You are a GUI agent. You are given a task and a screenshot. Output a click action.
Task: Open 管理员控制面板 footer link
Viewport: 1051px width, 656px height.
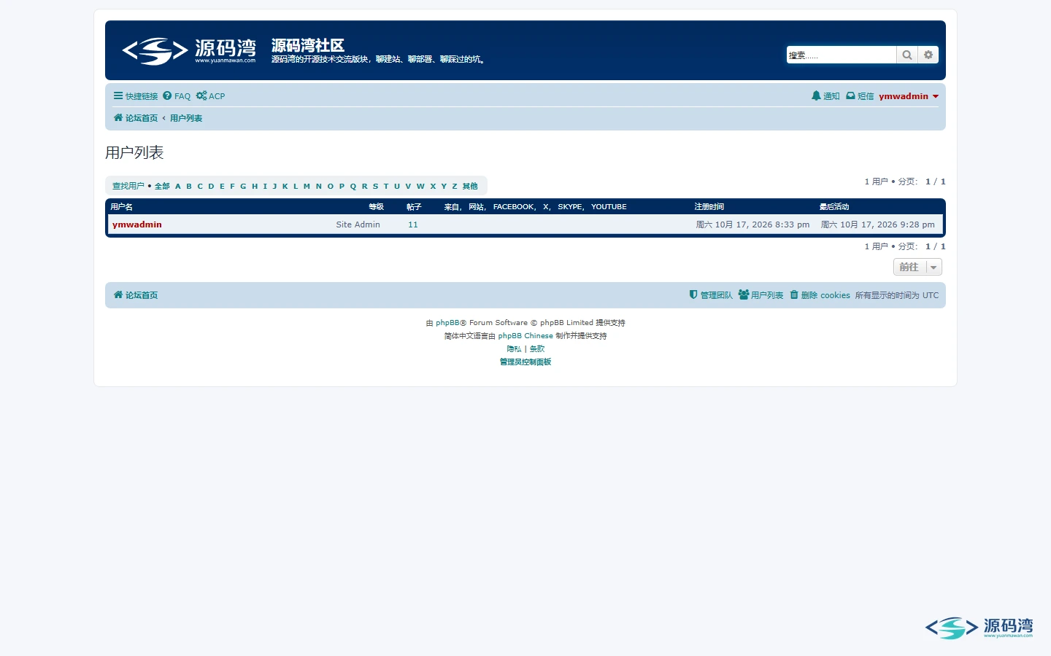point(525,362)
